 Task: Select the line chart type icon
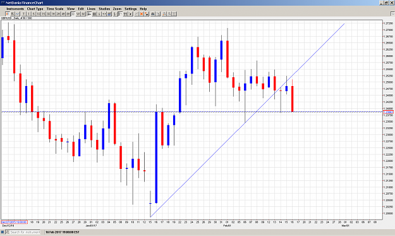[18, 14]
